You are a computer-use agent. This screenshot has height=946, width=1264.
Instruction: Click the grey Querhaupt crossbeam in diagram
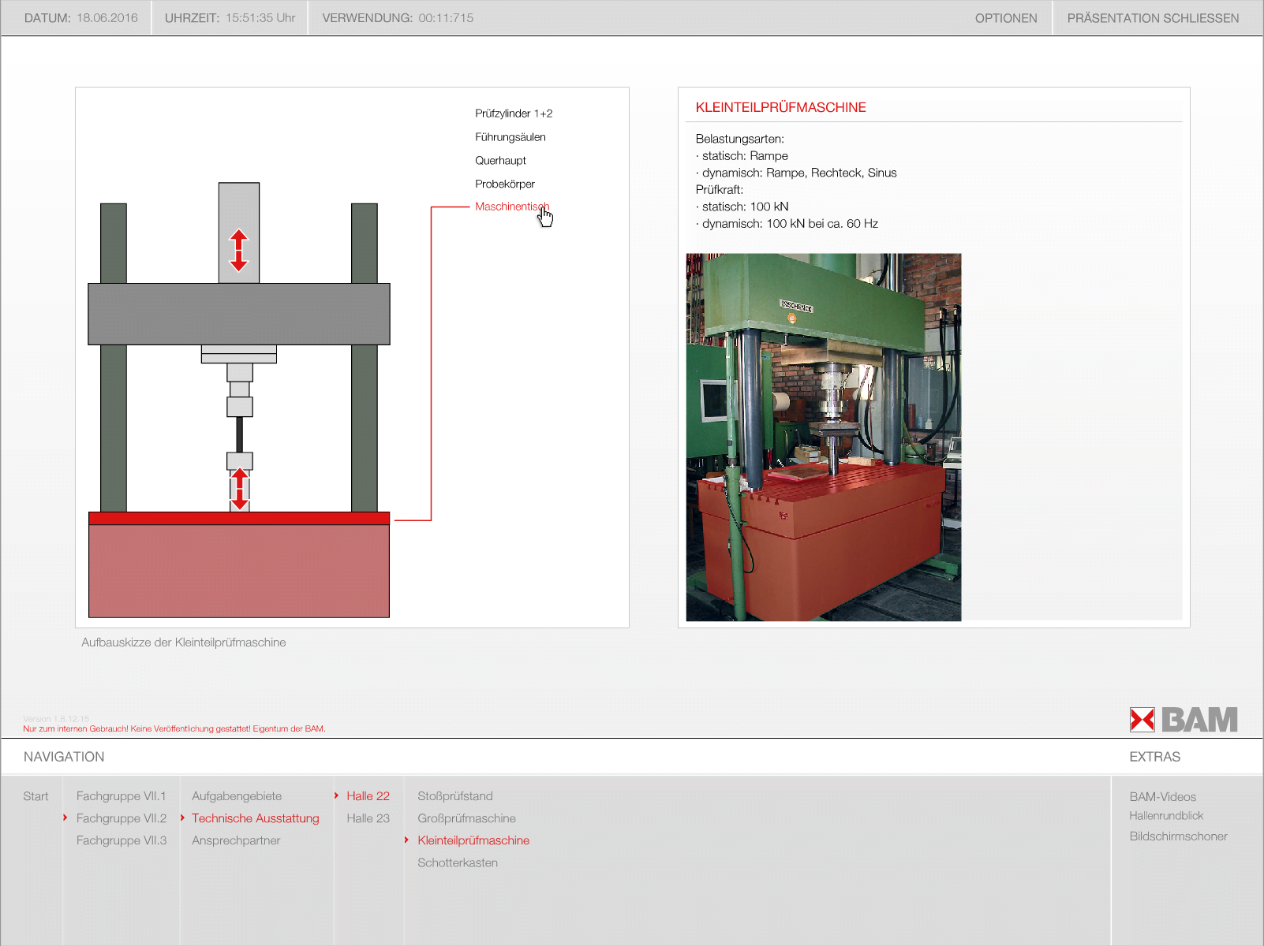[x=239, y=314]
